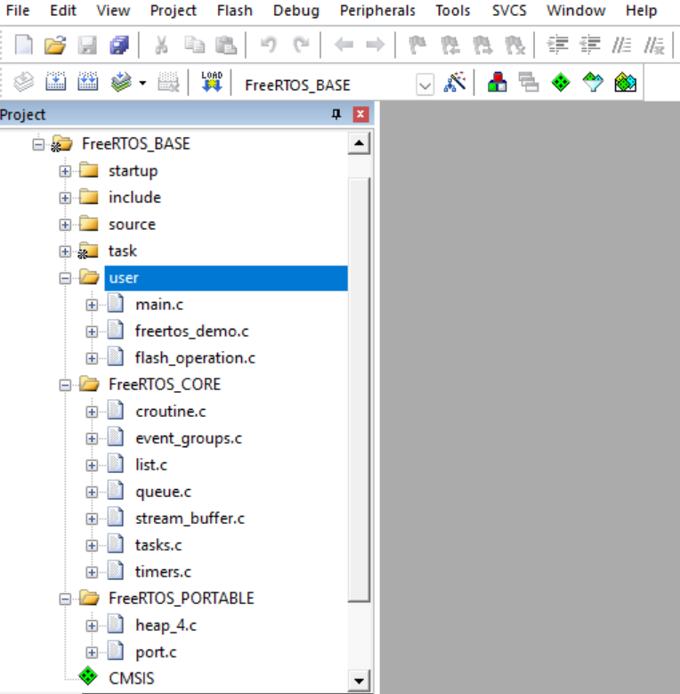
Task: Click the Stop Build icon
Action: (168, 82)
